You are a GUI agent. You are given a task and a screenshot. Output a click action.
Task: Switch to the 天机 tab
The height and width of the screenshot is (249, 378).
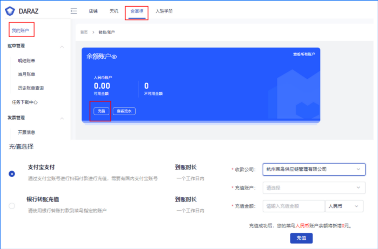(114, 11)
